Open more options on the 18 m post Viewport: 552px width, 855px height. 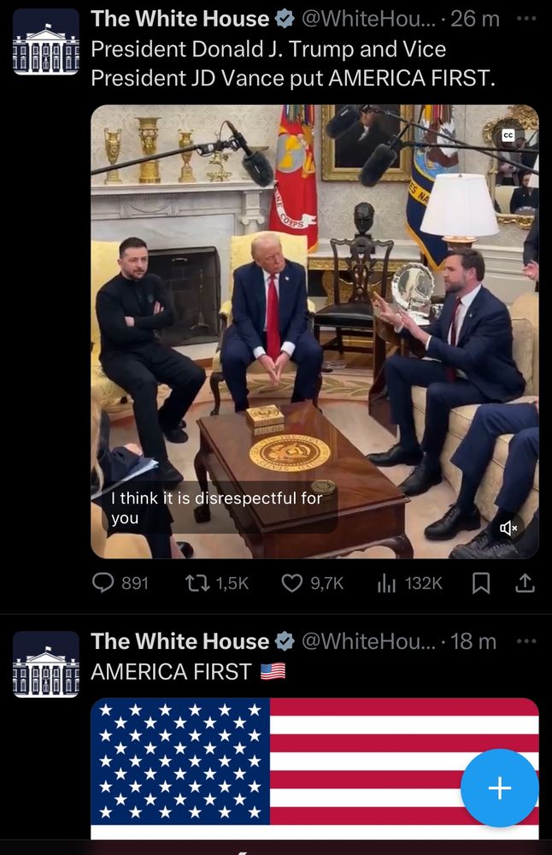526,641
